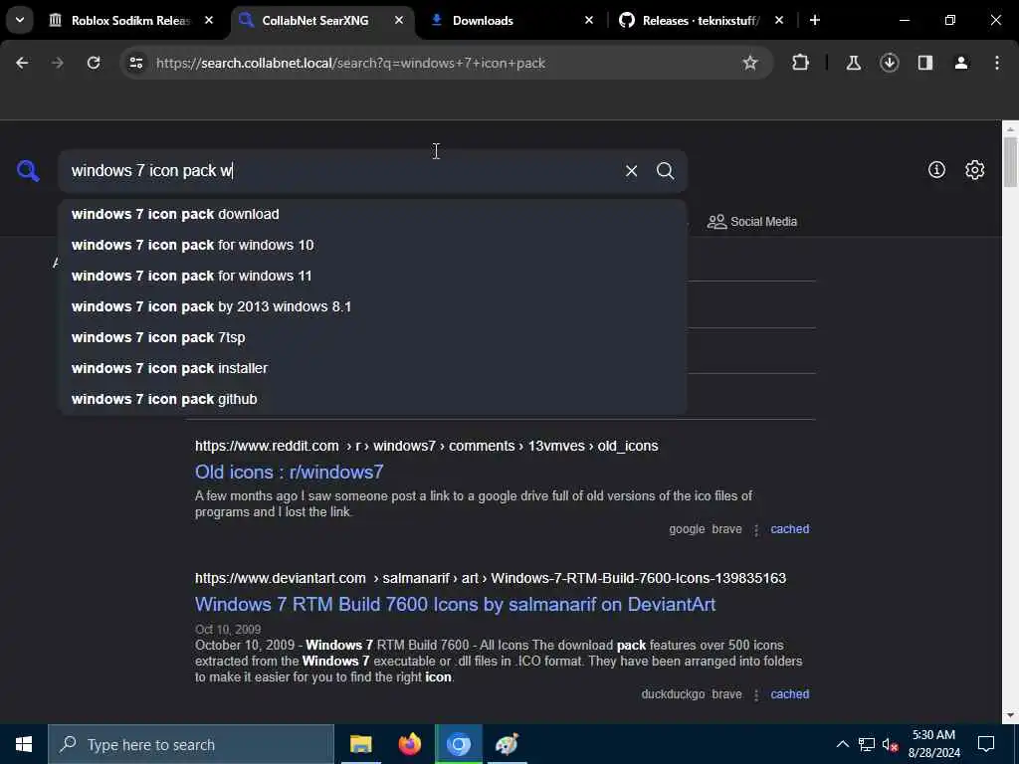
Task: Close the Roblox Sodikm Releases tab
Action: (209, 20)
